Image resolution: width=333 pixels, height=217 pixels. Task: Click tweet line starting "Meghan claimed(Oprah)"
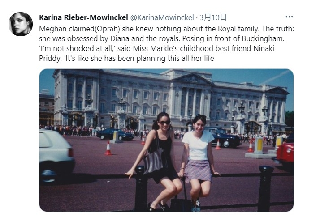pyautogui.click(x=167, y=29)
